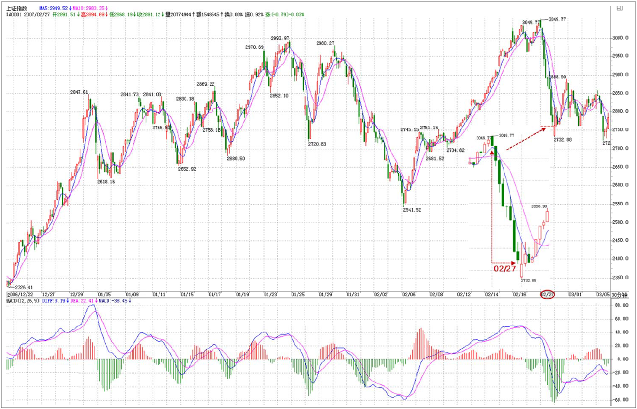
Task: Click the volume value 量20774944
Action: [181, 15]
